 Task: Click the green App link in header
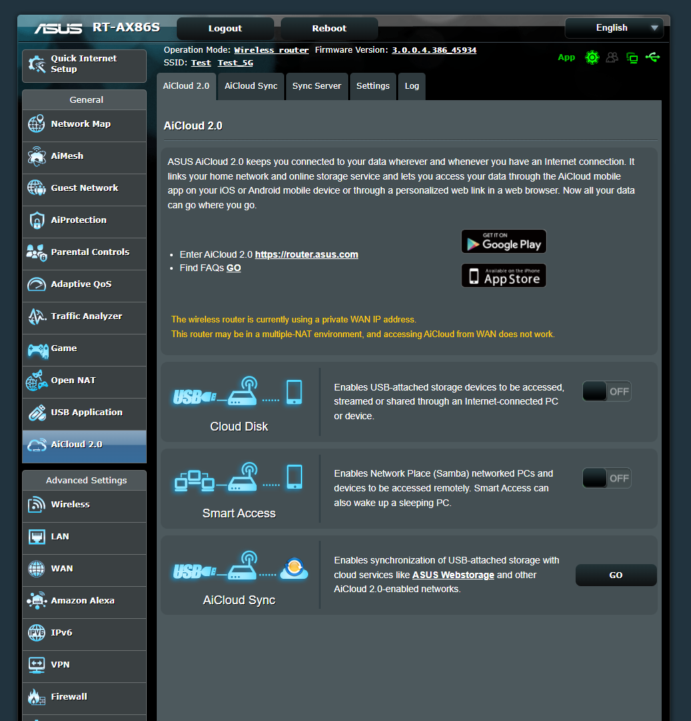[566, 57]
